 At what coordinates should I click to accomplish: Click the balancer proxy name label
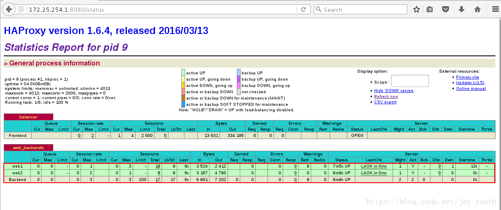(x=29, y=117)
